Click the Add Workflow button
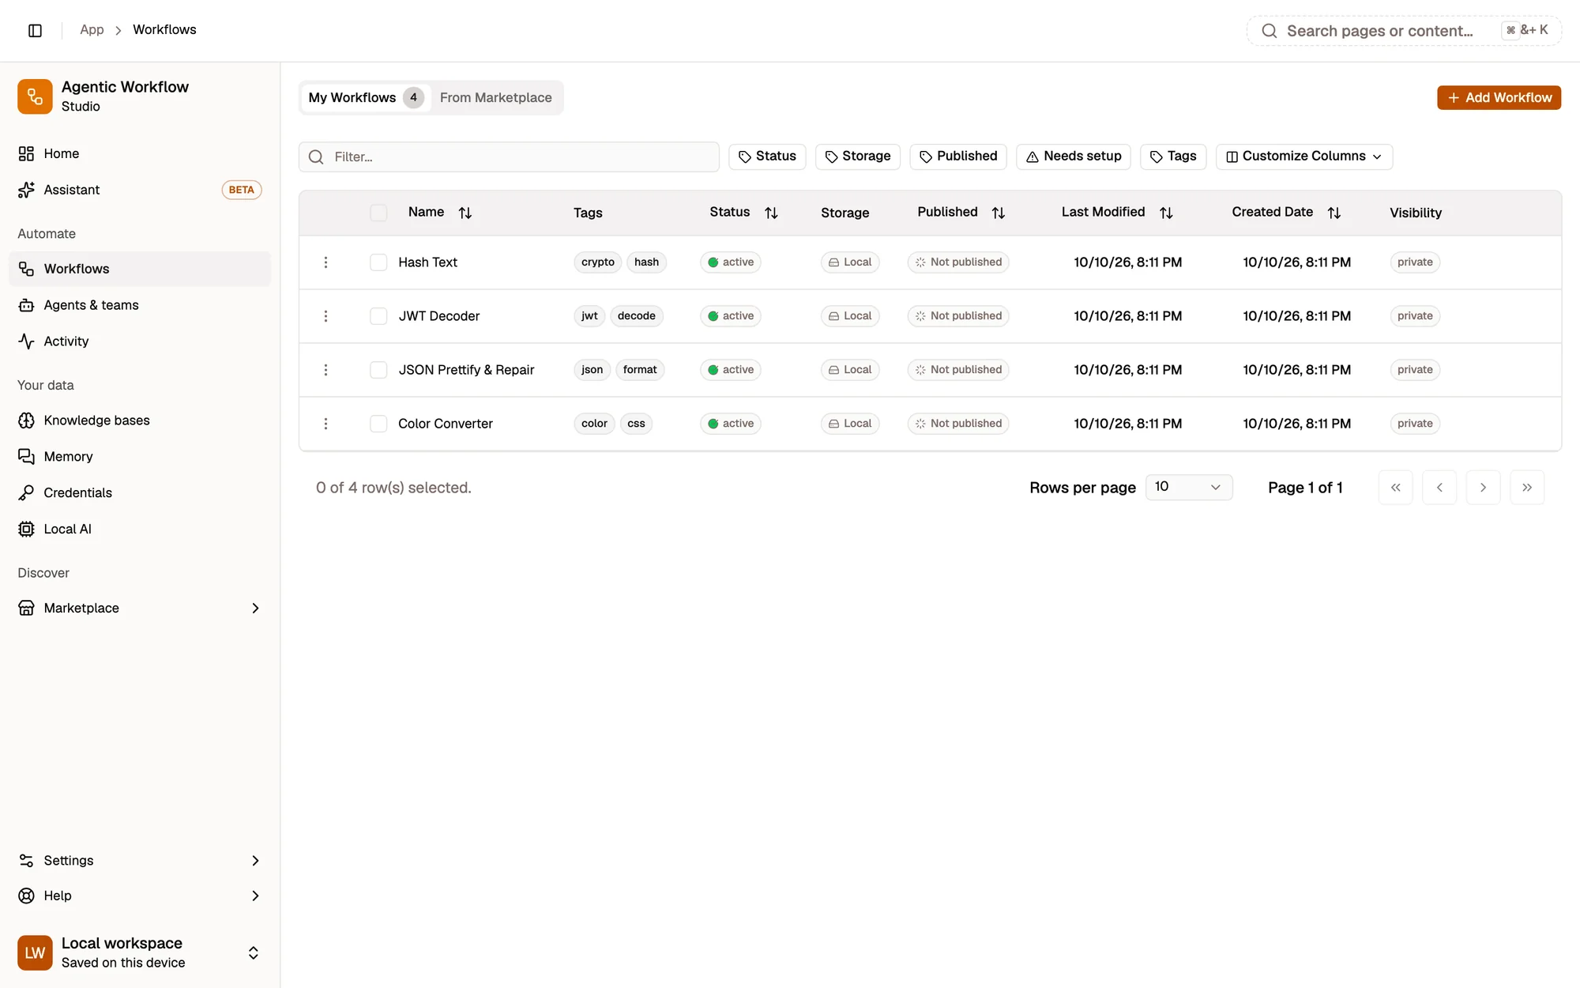1580x988 pixels. click(1499, 97)
